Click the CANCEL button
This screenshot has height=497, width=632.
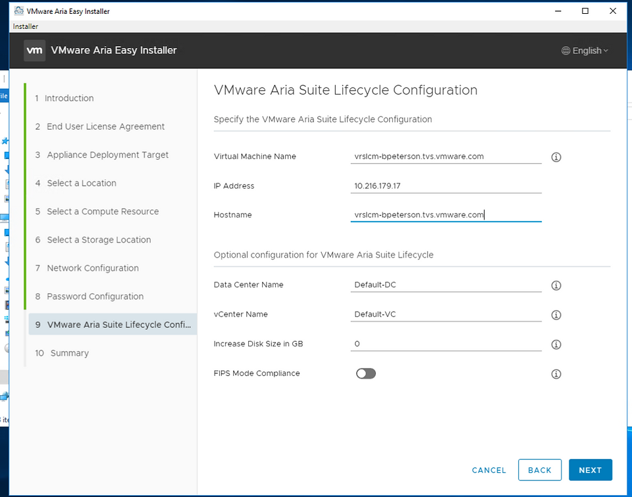pyautogui.click(x=488, y=470)
